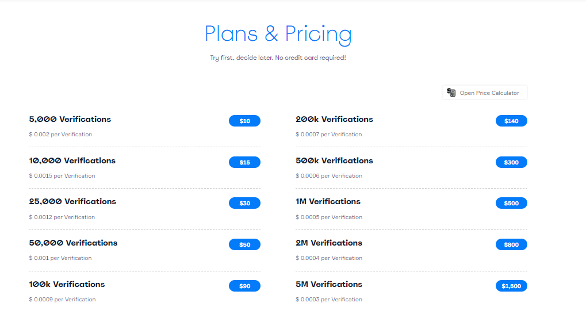Click the Plans & Pricing heading

(278, 35)
